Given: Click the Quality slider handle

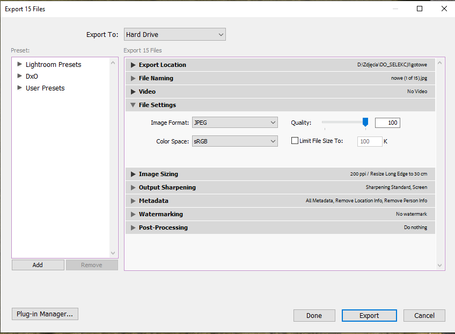Looking at the screenshot, I should coord(365,123).
